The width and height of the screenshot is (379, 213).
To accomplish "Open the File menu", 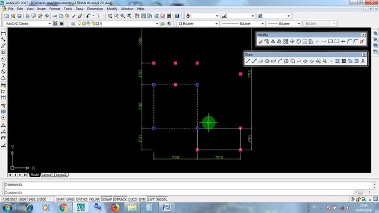I will [x=11, y=9].
